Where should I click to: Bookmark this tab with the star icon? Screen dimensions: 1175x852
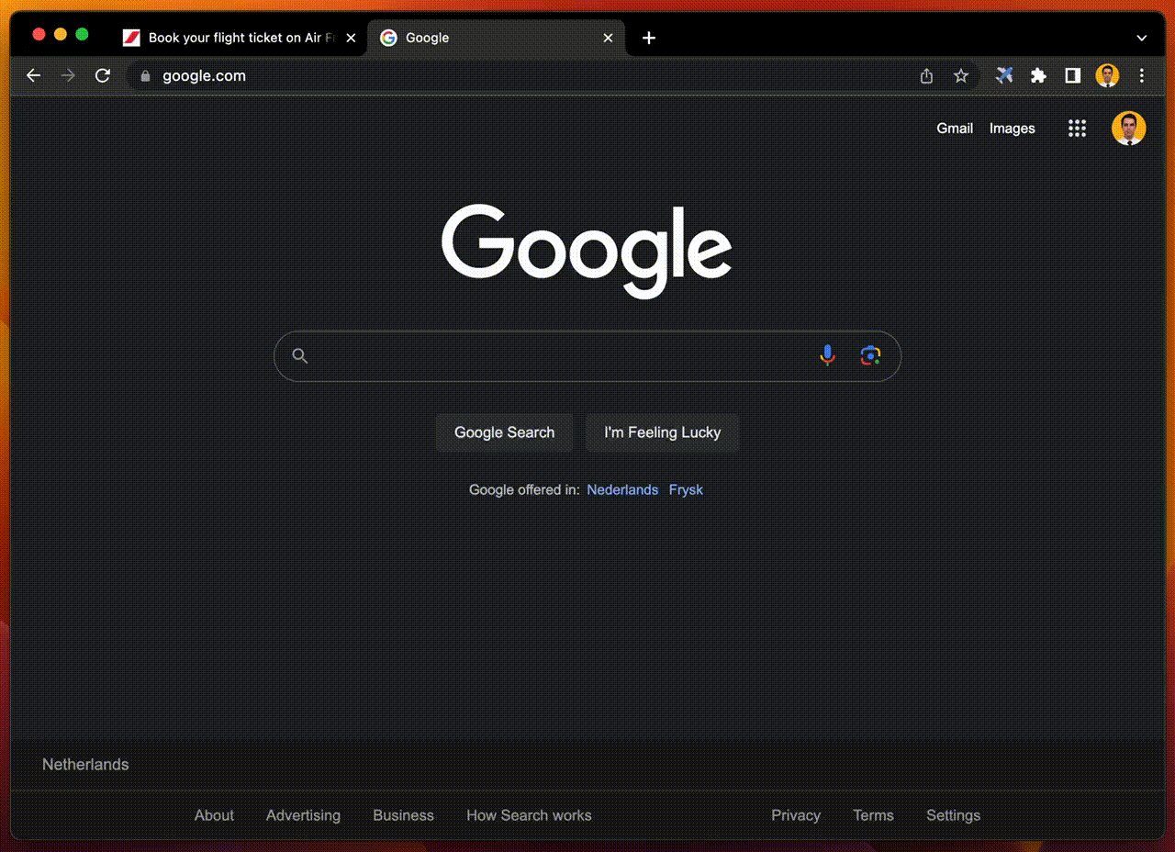(x=961, y=76)
